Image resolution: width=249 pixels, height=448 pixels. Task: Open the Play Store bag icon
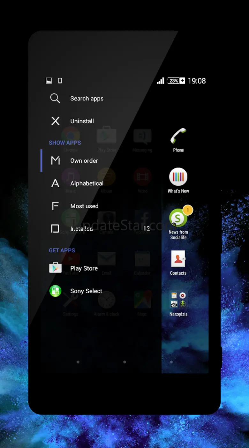coord(55,268)
